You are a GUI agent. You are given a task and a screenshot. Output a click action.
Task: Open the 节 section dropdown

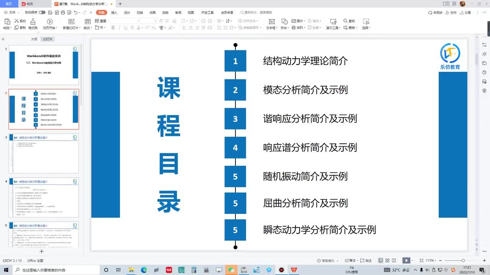tap(100, 27)
